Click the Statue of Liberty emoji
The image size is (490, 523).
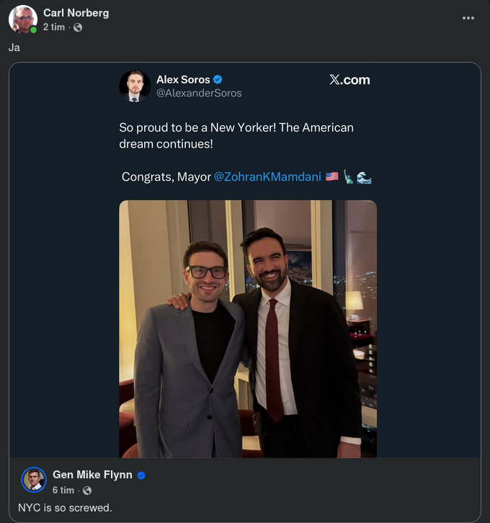click(348, 176)
